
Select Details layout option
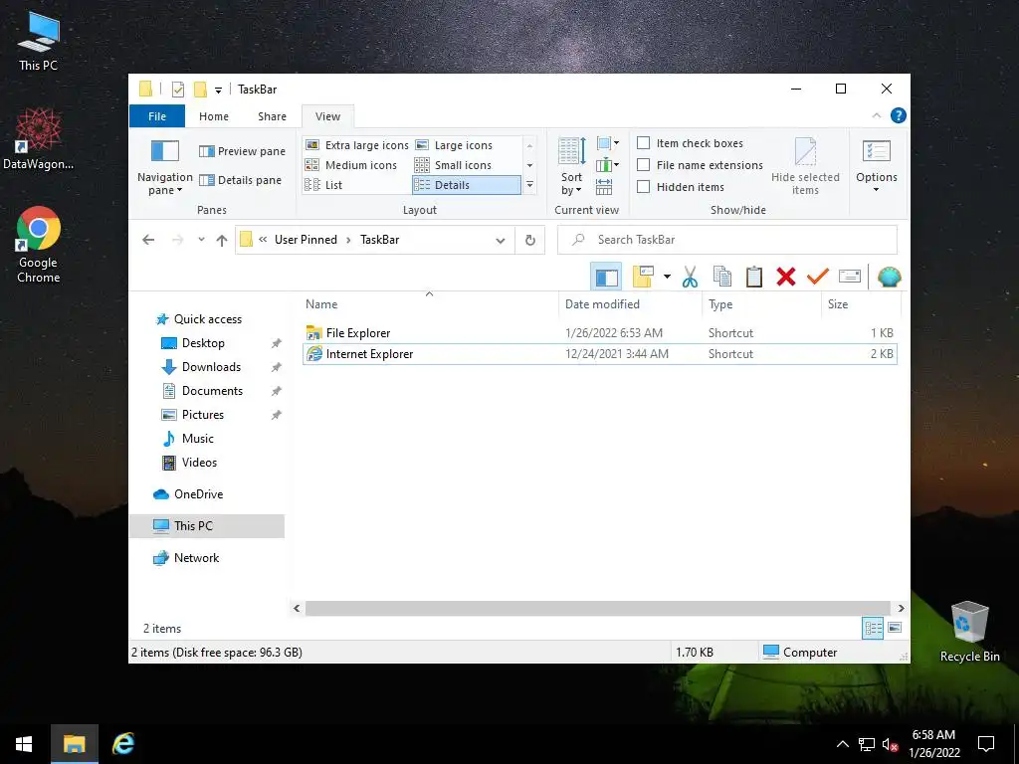coord(466,185)
